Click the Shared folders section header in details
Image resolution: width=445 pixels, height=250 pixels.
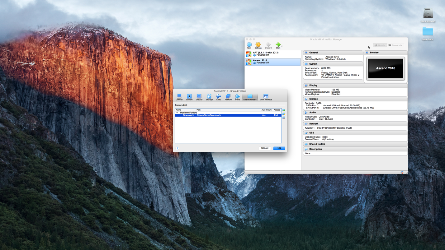pos(355,144)
